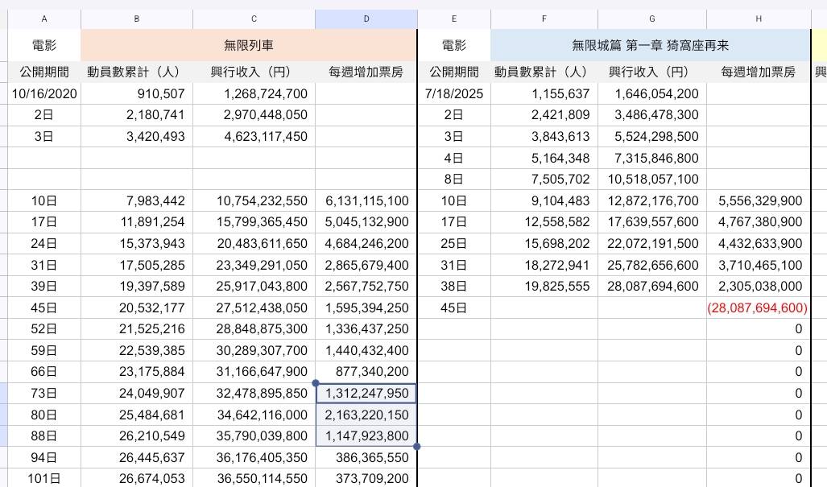Click the merged cell titled 無限列車

click(248, 45)
